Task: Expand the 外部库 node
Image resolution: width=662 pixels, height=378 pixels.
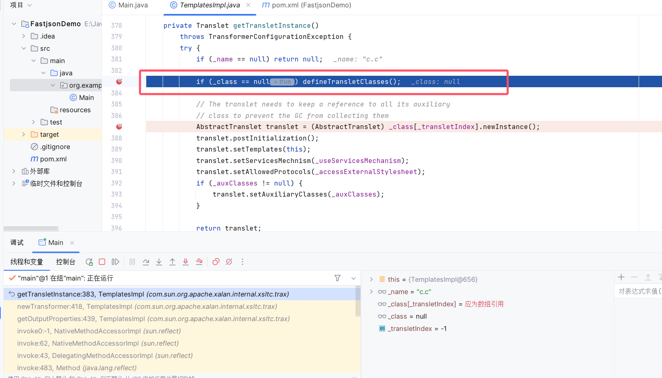Action: coord(14,171)
